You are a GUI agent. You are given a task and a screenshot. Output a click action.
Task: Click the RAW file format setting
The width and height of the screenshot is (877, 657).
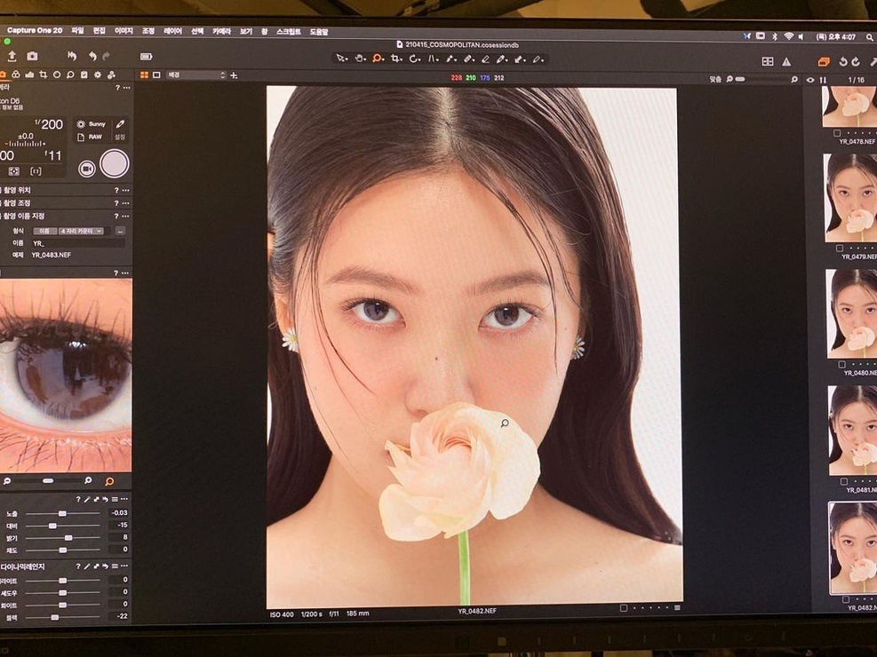point(92,137)
